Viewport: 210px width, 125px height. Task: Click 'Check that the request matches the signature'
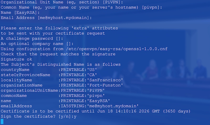click(58, 54)
